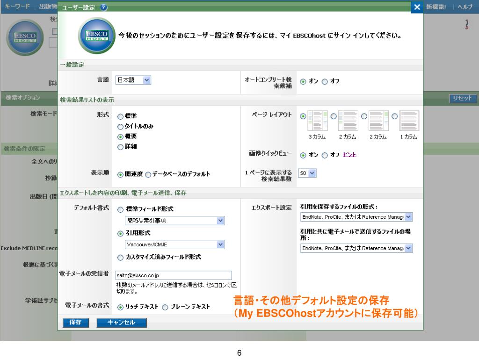
Task: Open the ヘルプ link in the top bar
Action: [465, 7]
